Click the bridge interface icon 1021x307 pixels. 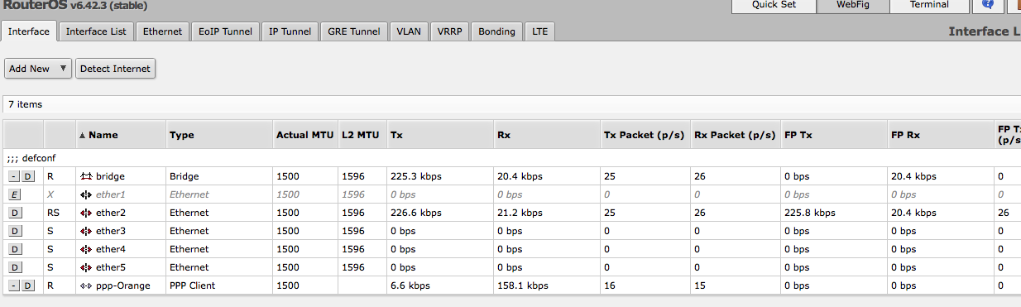click(x=86, y=176)
